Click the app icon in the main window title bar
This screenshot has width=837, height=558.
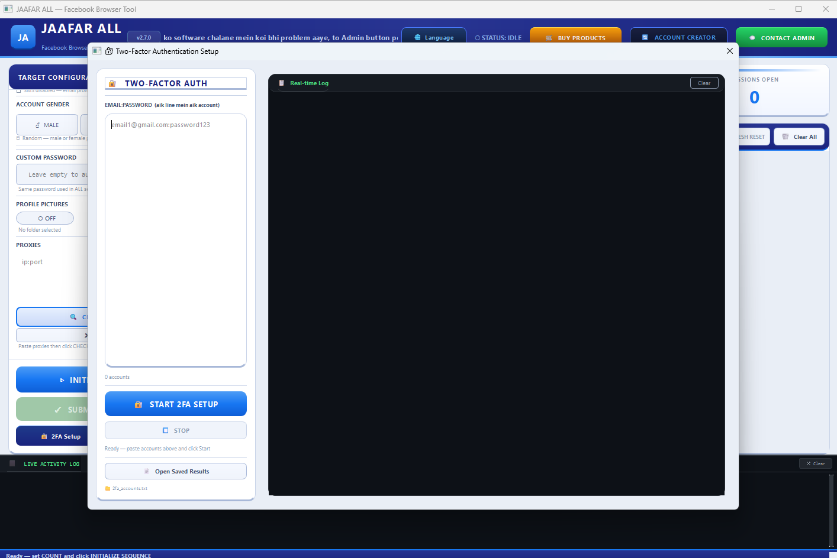pyautogui.click(x=8, y=9)
